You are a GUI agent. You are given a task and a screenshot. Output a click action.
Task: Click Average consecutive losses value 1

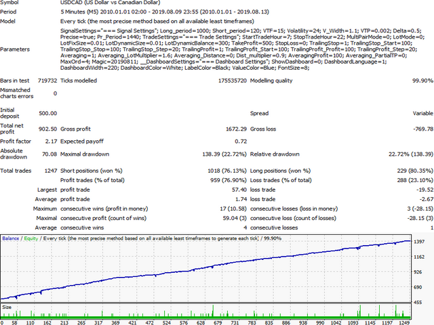(x=432, y=228)
